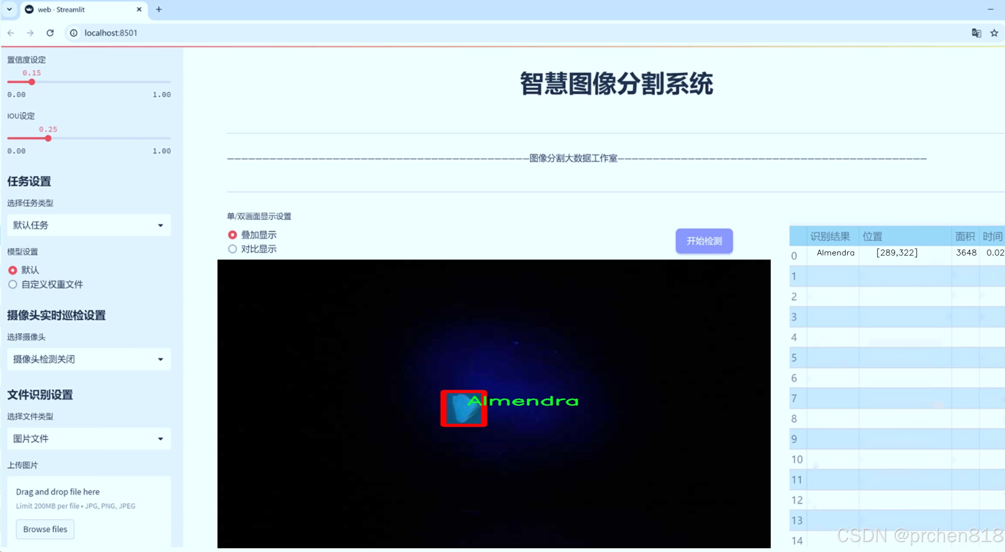Open the 摄像头检测关闭 camera dropdown

tap(89, 359)
